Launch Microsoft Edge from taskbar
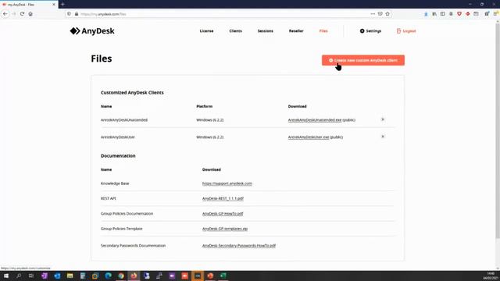The image size is (500, 281). click(x=108, y=276)
